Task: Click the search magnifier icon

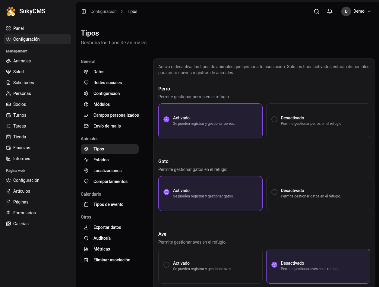Action: click(316, 11)
